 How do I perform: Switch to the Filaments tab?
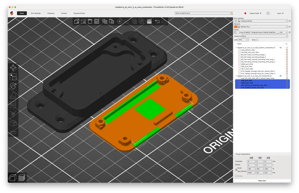[51, 13]
